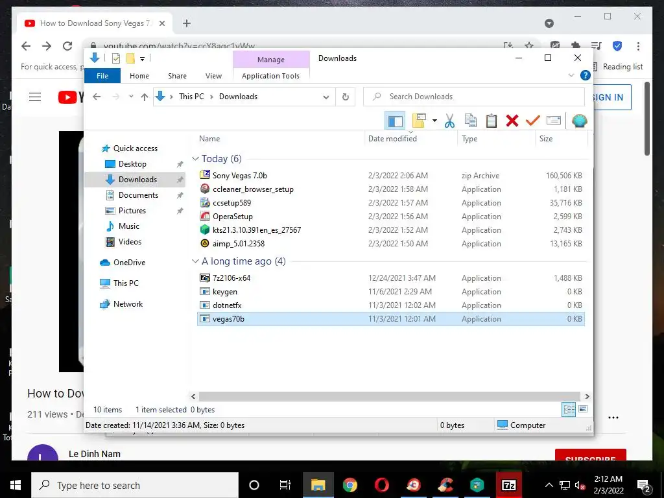Viewport: 664px width, 498px height.
Task: Open the dropdown arrow beside New folder icon
Action: tap(434, 121)
